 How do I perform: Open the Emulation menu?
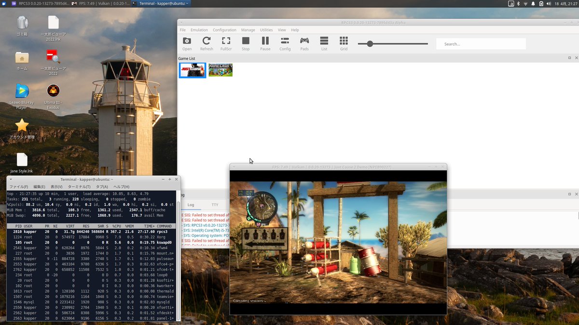(x=199, y=30)
